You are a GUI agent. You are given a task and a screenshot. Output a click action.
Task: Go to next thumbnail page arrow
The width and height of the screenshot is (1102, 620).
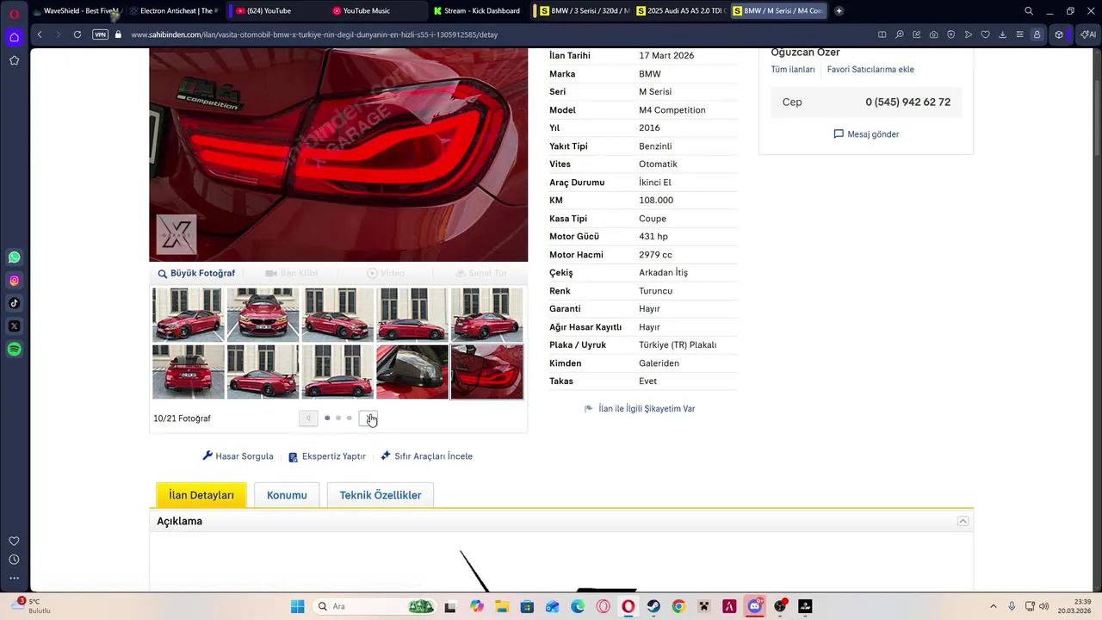point(368,418)
